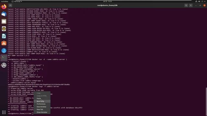This screenshot has height=116, width=207.
Task: Click the '* DB_SERVER_PORT: 3306' line
Action: coord(18,100)
